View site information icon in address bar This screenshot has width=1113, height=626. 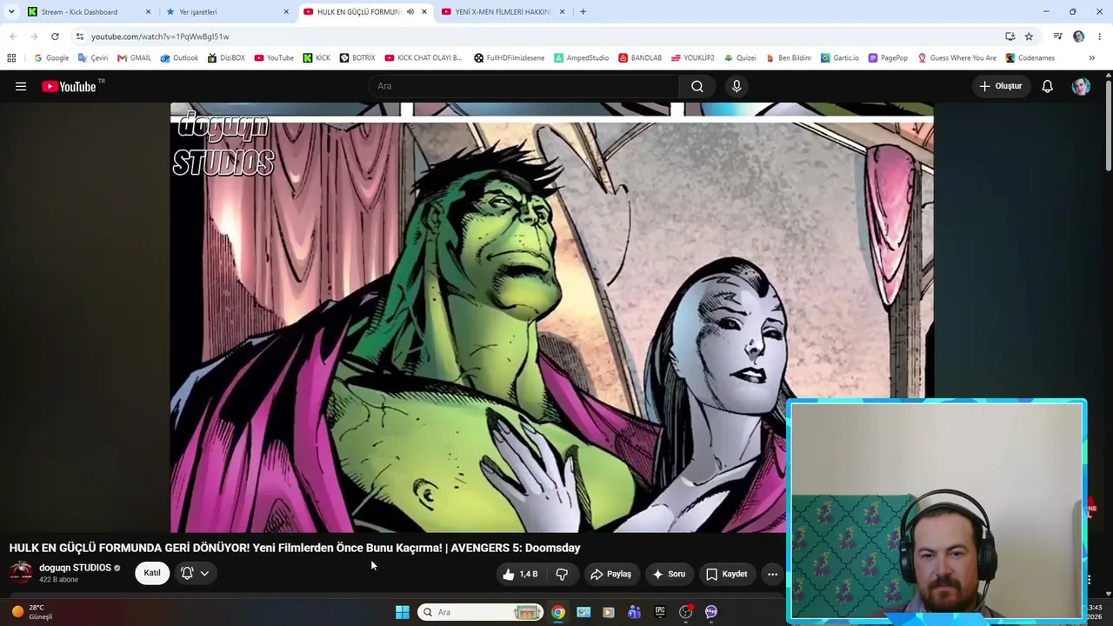click(x=79, y=37)
